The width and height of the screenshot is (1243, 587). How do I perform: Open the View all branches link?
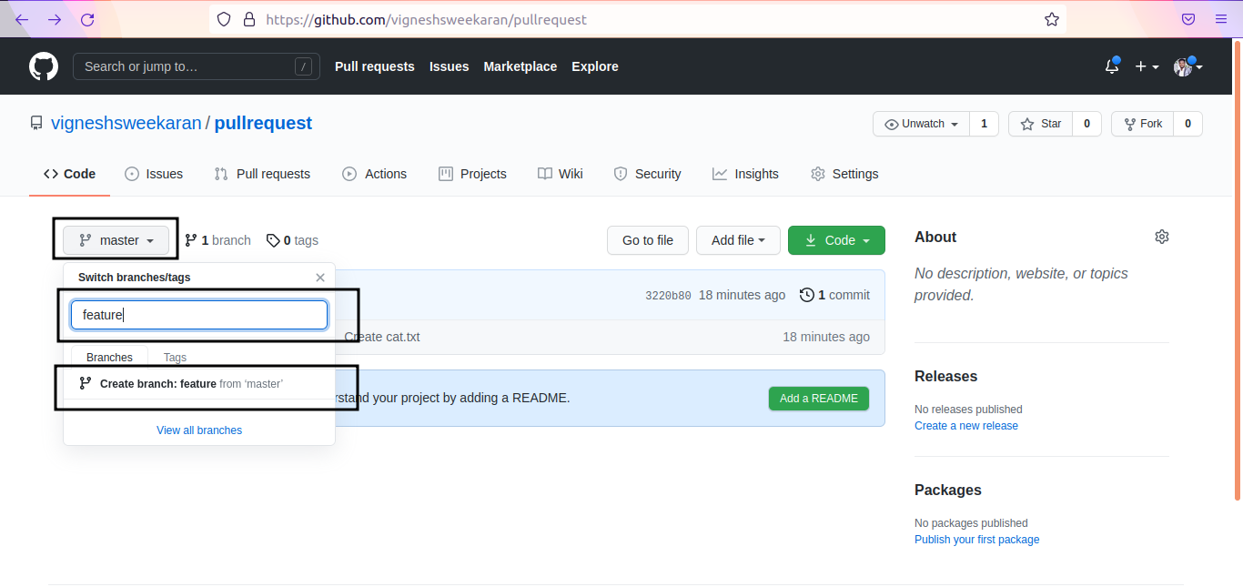point(199,430)
